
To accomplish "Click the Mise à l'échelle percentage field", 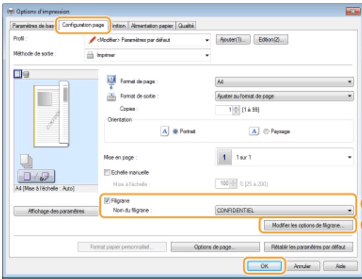I will tap(222, 184).
